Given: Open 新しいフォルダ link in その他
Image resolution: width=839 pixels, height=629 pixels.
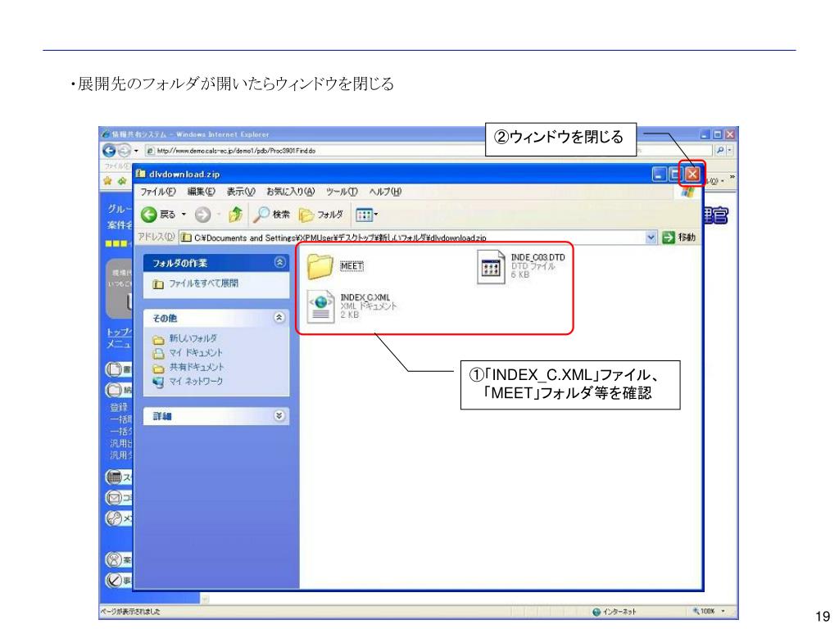Looking at the screenshot, I should click(193, 338).
